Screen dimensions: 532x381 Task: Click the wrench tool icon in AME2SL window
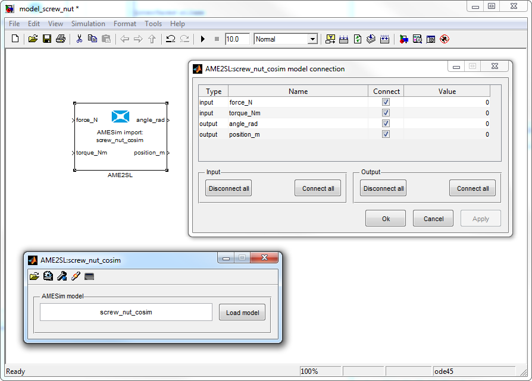(x=62, y=276)
